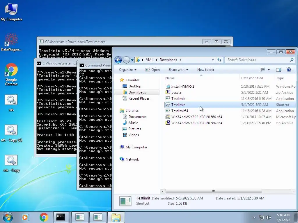Select the sds desktop file icon
298x223 pixels.
coord(11,103)
